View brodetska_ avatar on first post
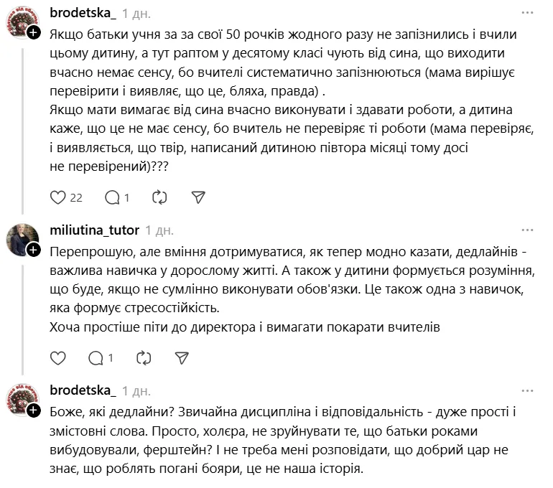Image resolution: width=553 pixels, height=488 pixels. pos(22,22)
